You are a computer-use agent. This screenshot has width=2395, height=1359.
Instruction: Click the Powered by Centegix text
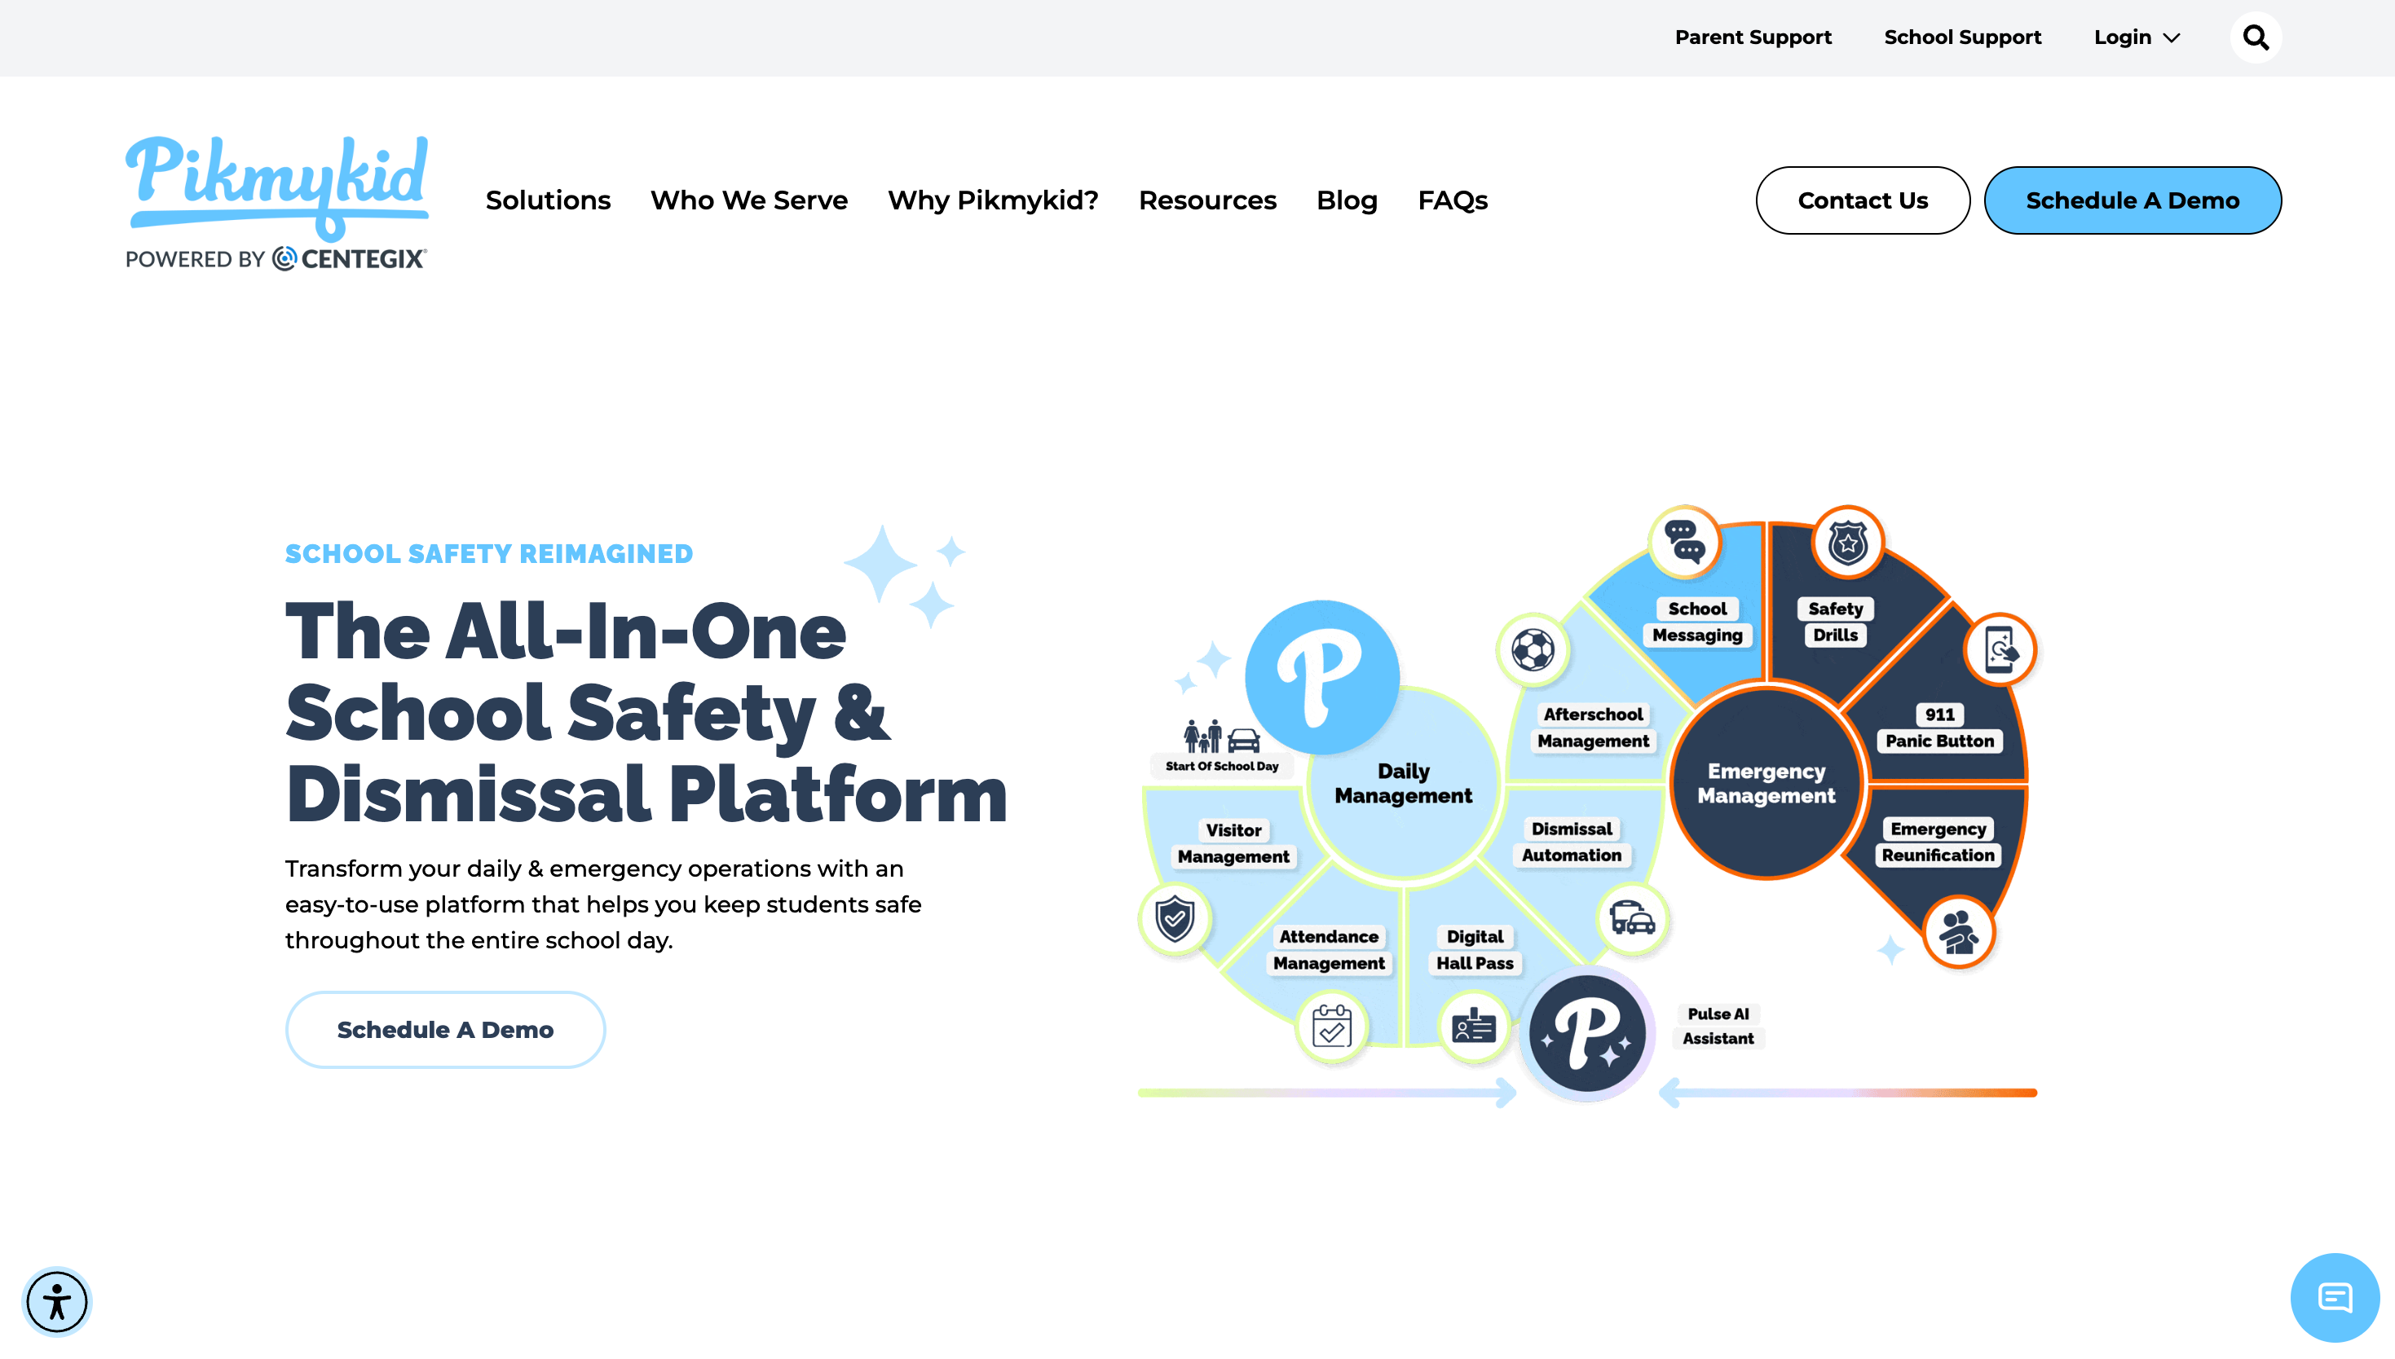[x=276, y=258]
